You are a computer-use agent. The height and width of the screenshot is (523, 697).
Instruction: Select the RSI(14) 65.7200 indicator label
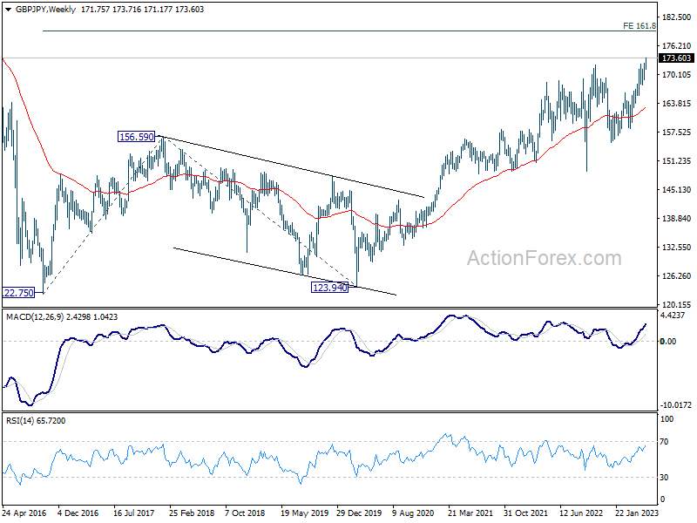click(37, 420)
